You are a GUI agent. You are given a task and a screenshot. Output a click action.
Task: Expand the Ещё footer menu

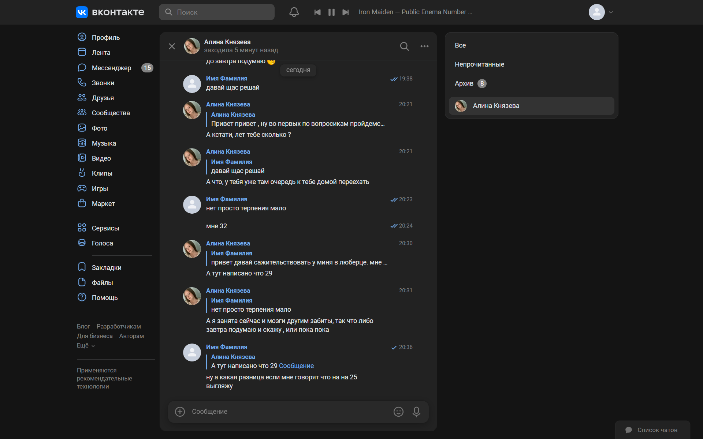pos(86,346)
